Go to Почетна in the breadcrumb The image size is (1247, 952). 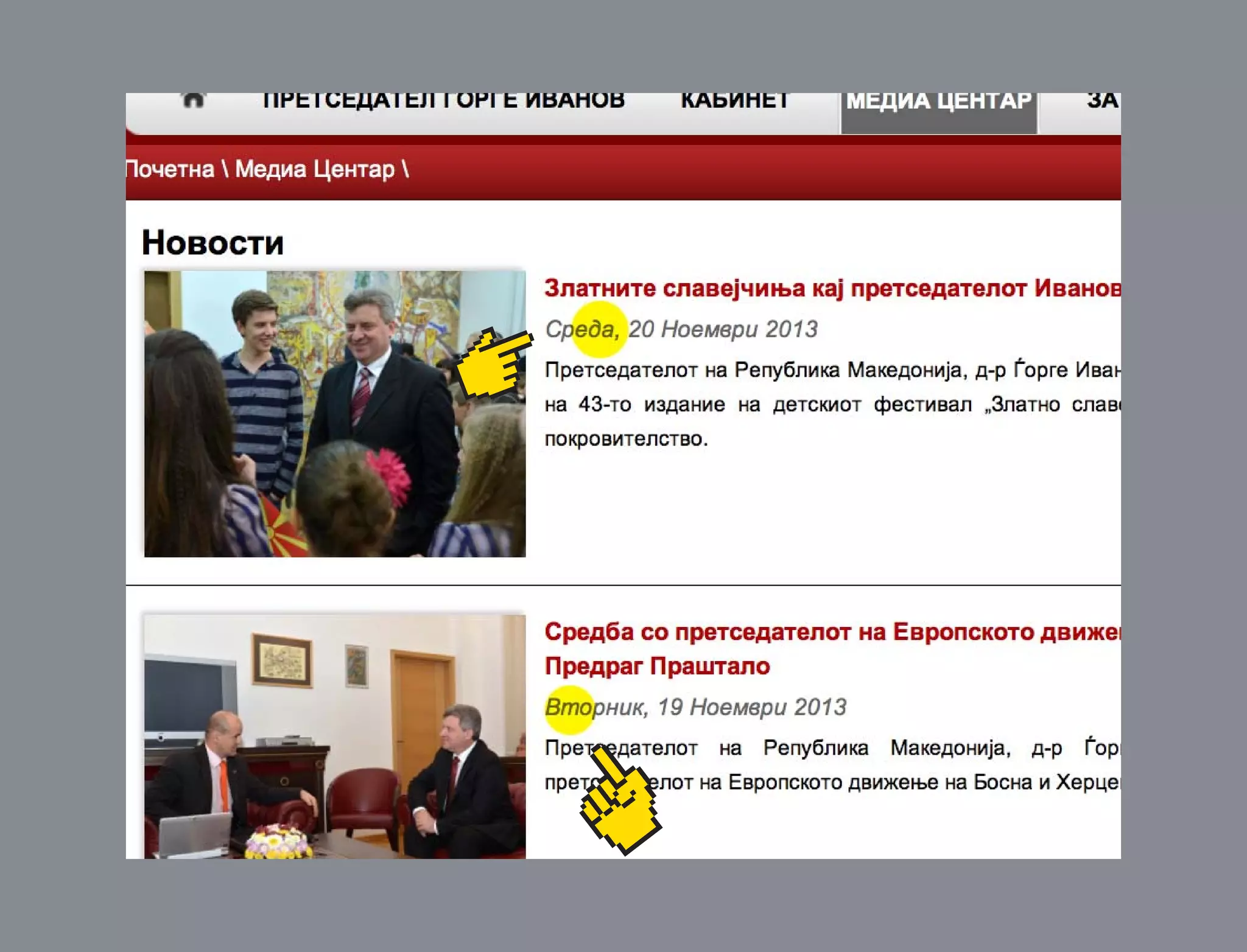tap(170, 170)
